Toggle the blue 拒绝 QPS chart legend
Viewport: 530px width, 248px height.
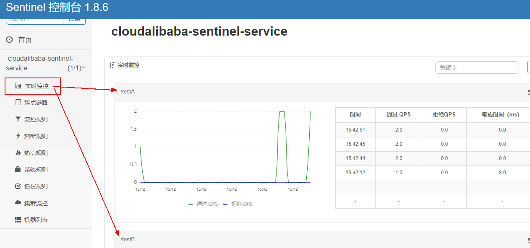(x=238, y=204)
